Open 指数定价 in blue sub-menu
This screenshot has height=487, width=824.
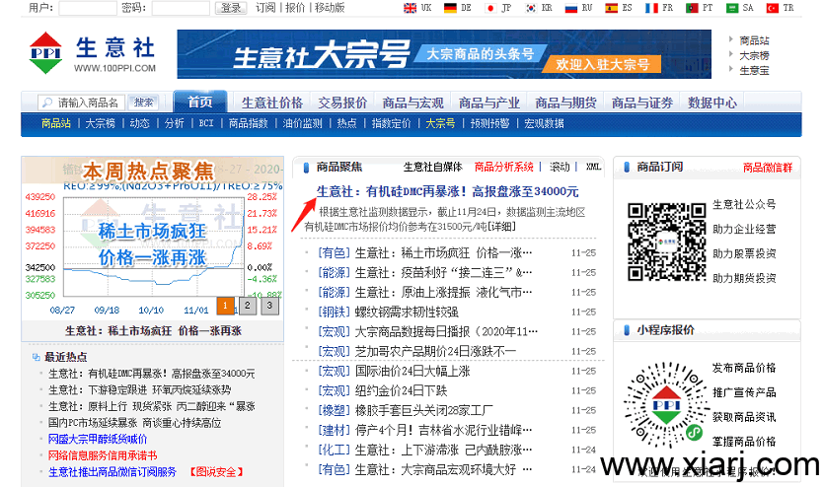(391, 123)
